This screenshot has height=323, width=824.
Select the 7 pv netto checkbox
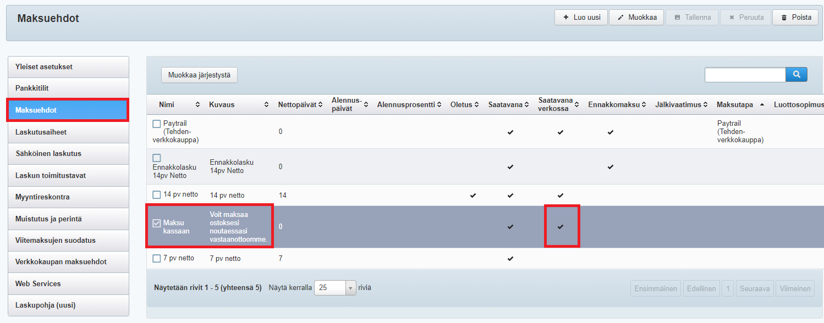157,258
